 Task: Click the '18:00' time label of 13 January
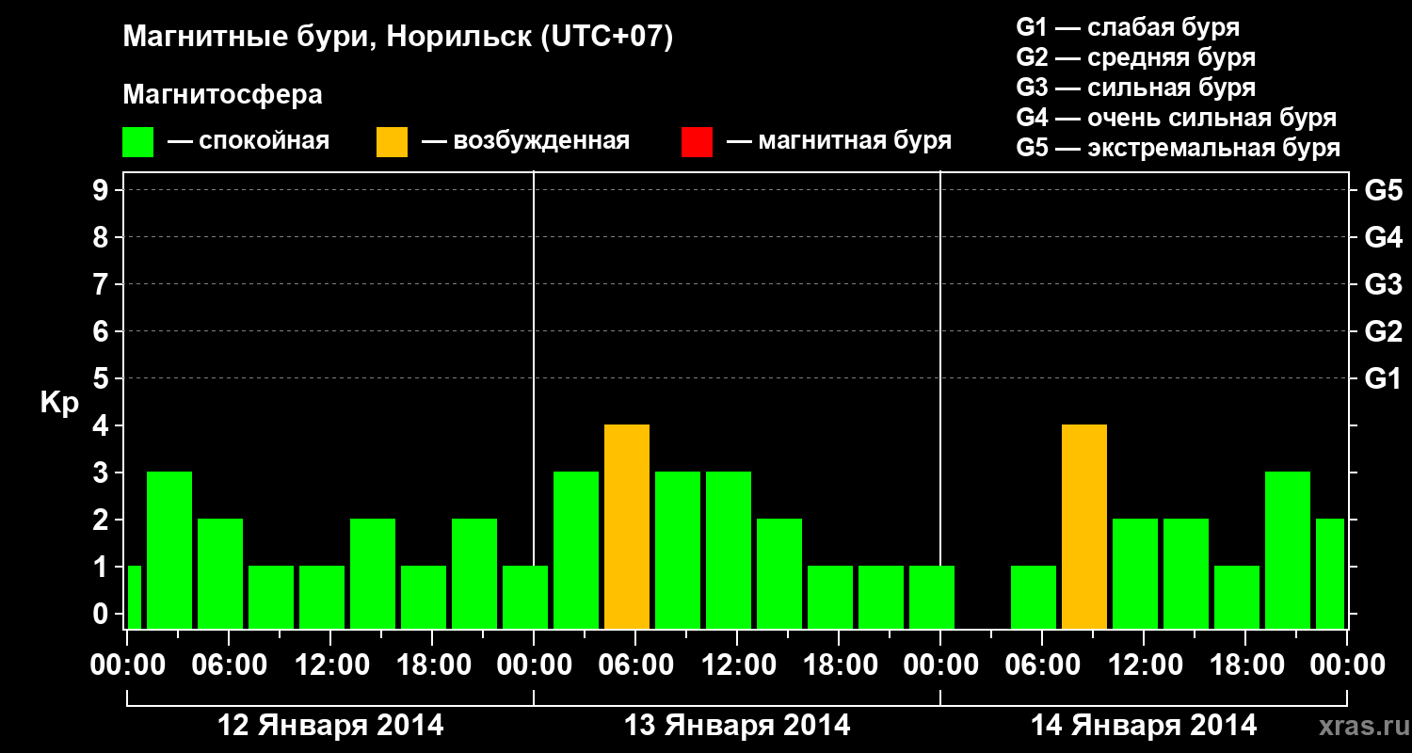point(839,665)
